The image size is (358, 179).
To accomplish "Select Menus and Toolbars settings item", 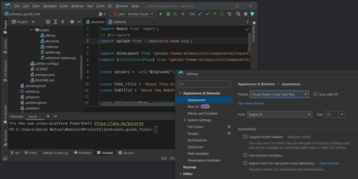I will pos(203,113).
